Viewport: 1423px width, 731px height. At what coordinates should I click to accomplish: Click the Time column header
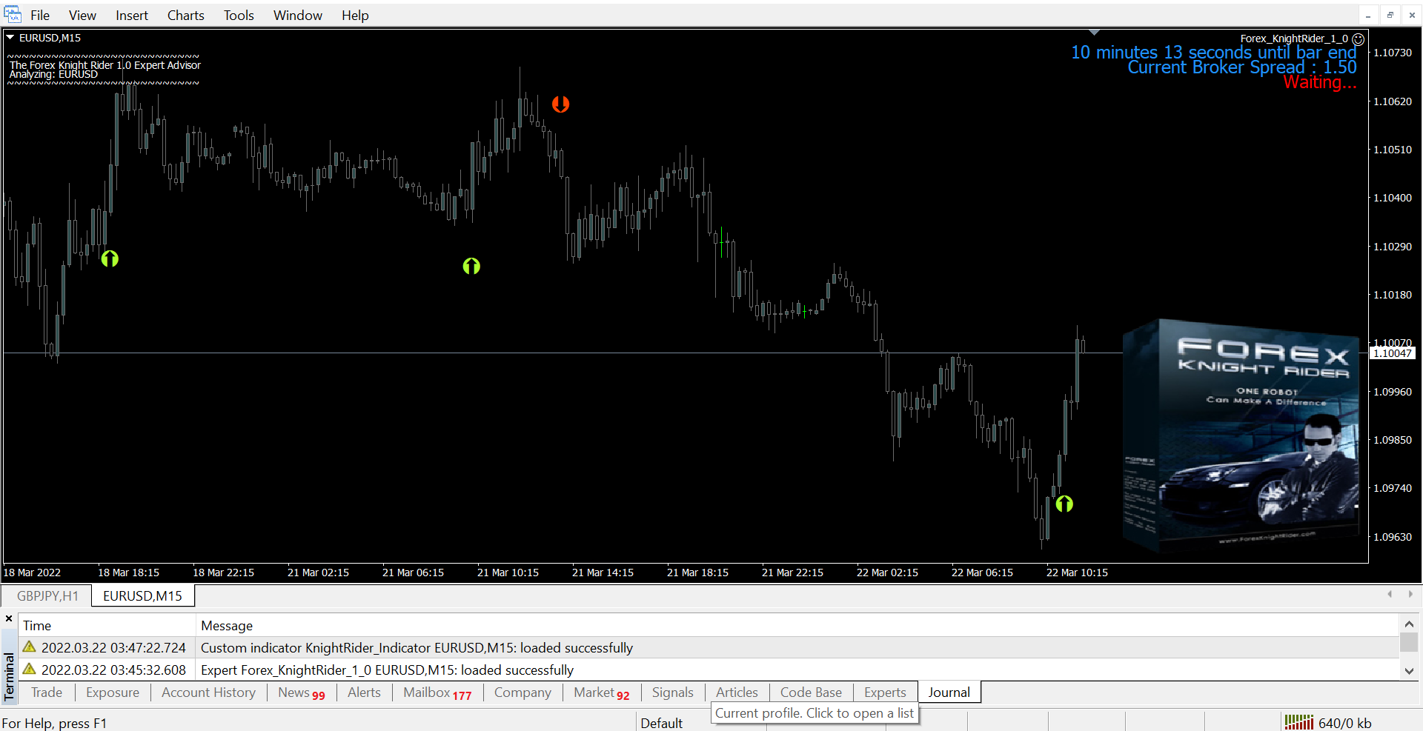(107, 626)
